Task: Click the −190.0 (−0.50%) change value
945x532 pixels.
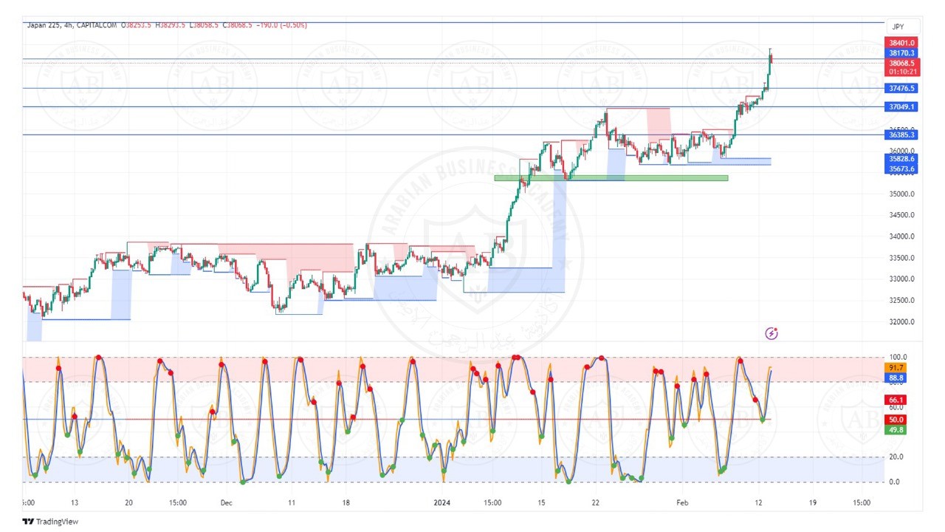Action: 282,25
